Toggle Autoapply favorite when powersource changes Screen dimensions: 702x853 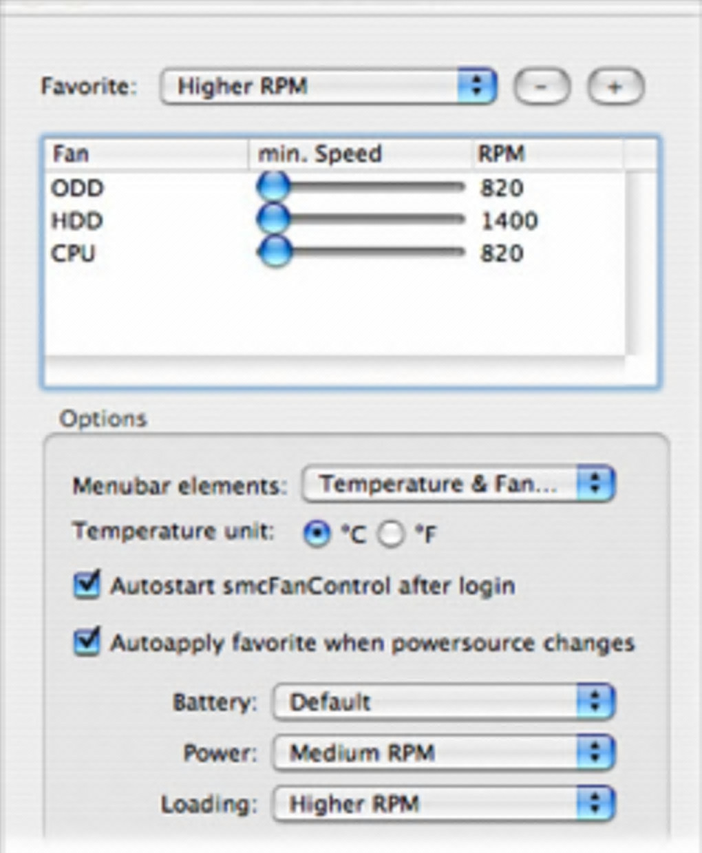87,642
